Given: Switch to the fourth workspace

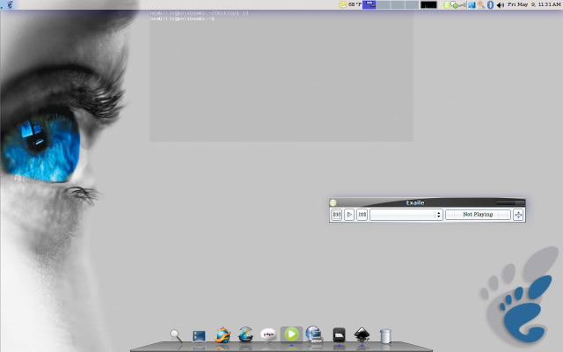Looking at the screenshot, I should point(412,4).
